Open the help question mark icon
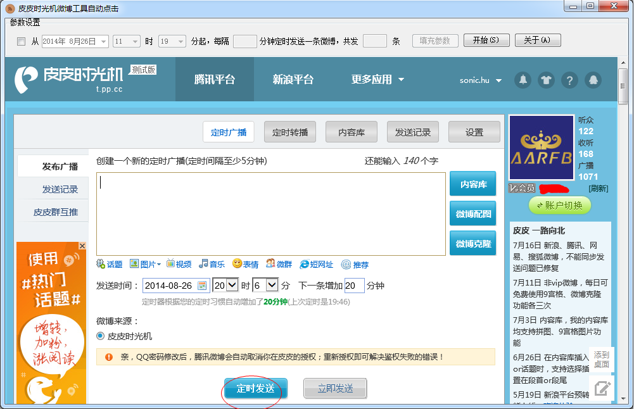Screen dimensions: 634x409 click(569, 80)
